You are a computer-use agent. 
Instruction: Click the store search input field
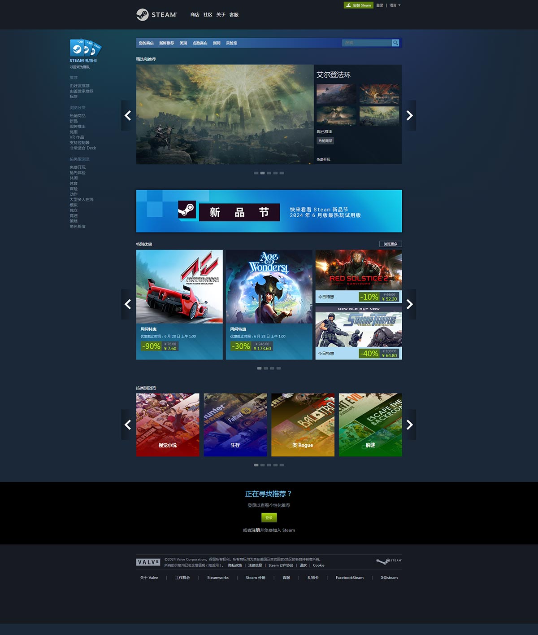click(367, 43)
